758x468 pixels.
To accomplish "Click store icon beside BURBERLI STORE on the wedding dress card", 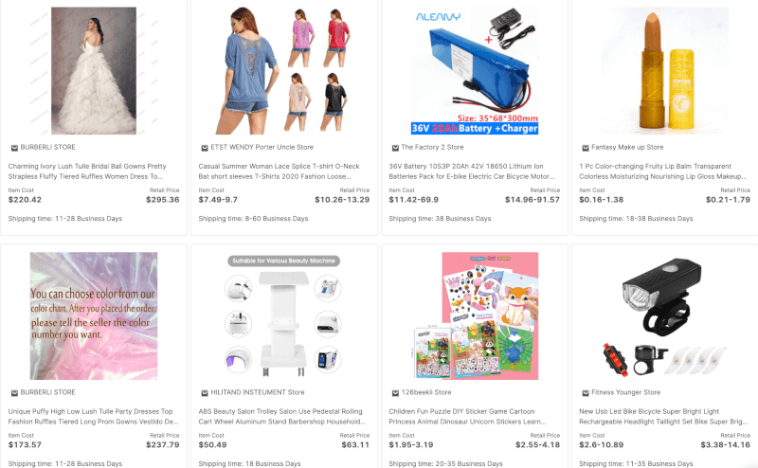I will pyautogui.click(x=14, y=148).
